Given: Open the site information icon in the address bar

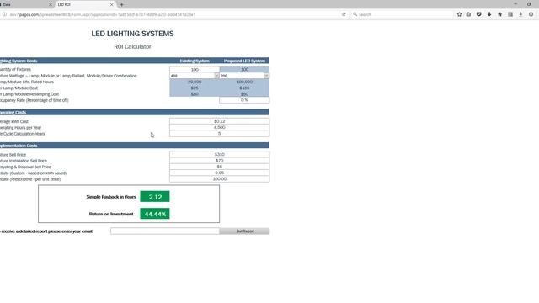Looking at the screenshot, I should coord(4,14).
